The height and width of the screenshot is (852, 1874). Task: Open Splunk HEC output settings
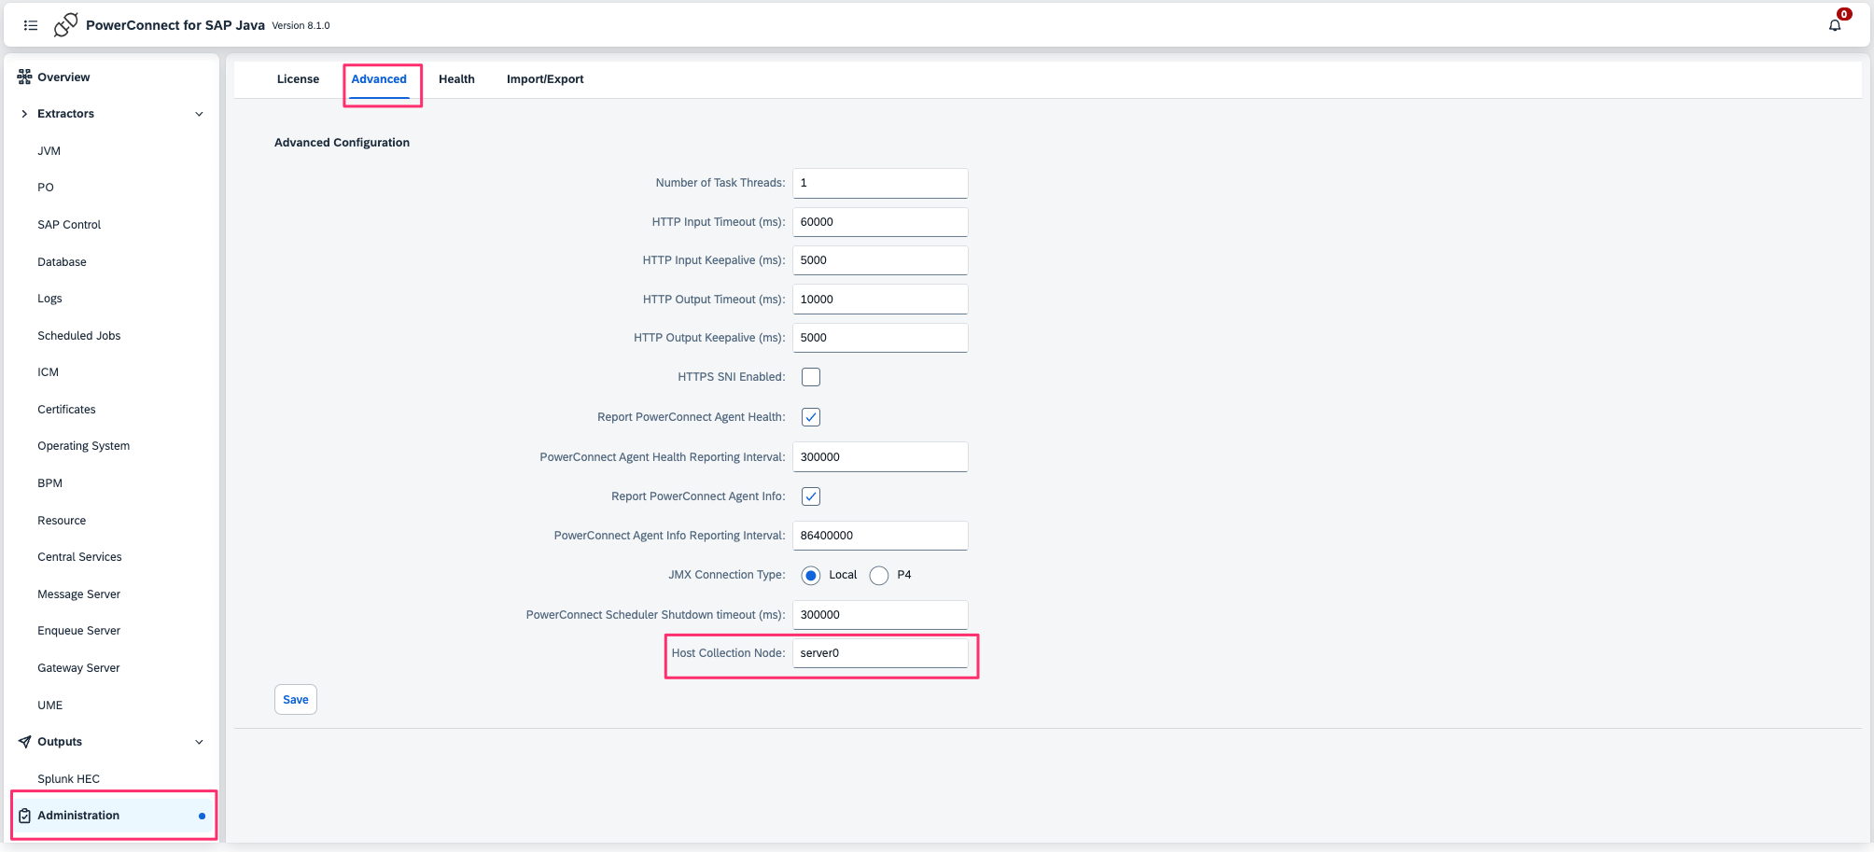tap(68, 779)
